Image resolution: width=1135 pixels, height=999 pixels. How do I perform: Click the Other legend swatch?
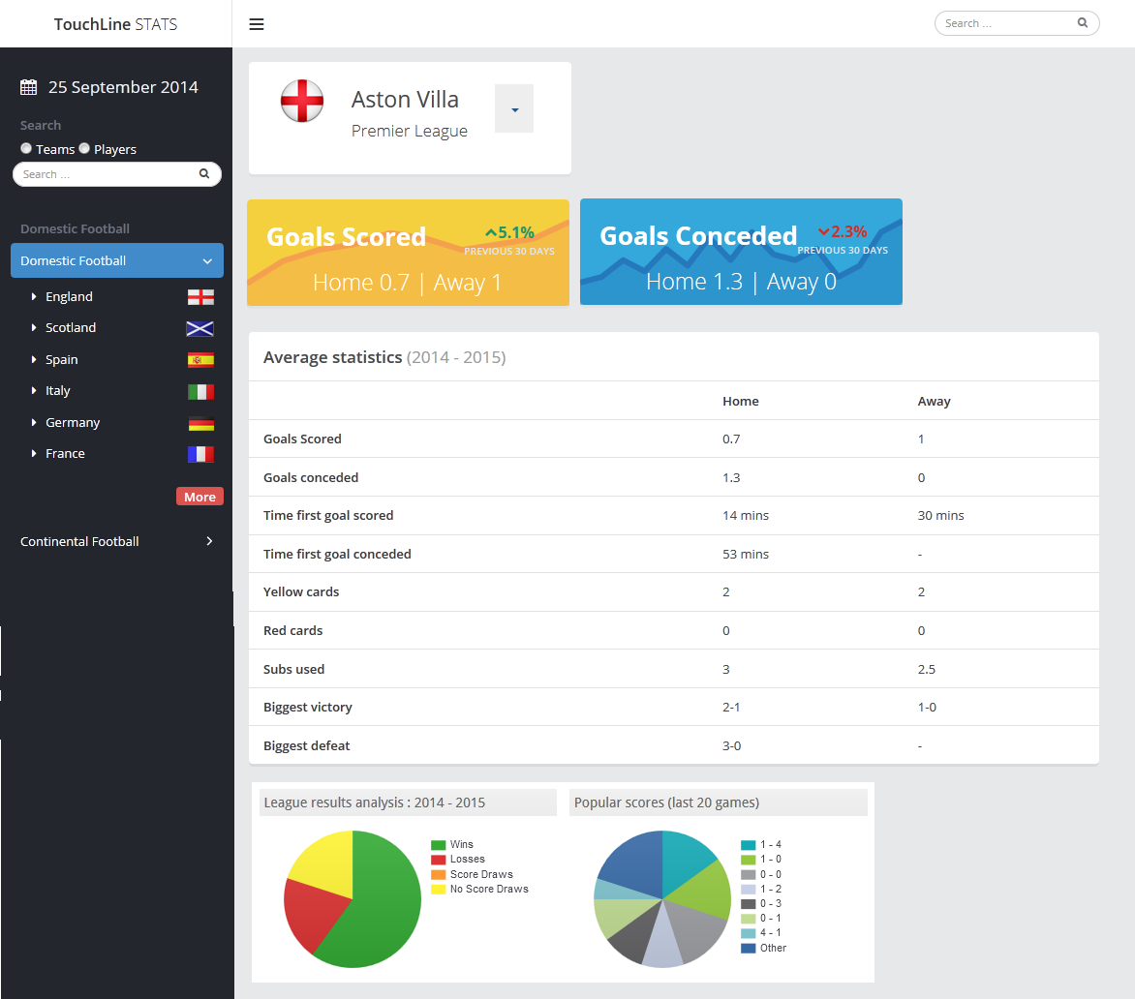coord(749,949)
